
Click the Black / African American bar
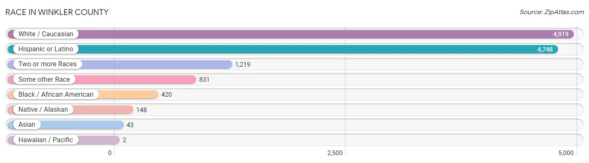point(83,95)
